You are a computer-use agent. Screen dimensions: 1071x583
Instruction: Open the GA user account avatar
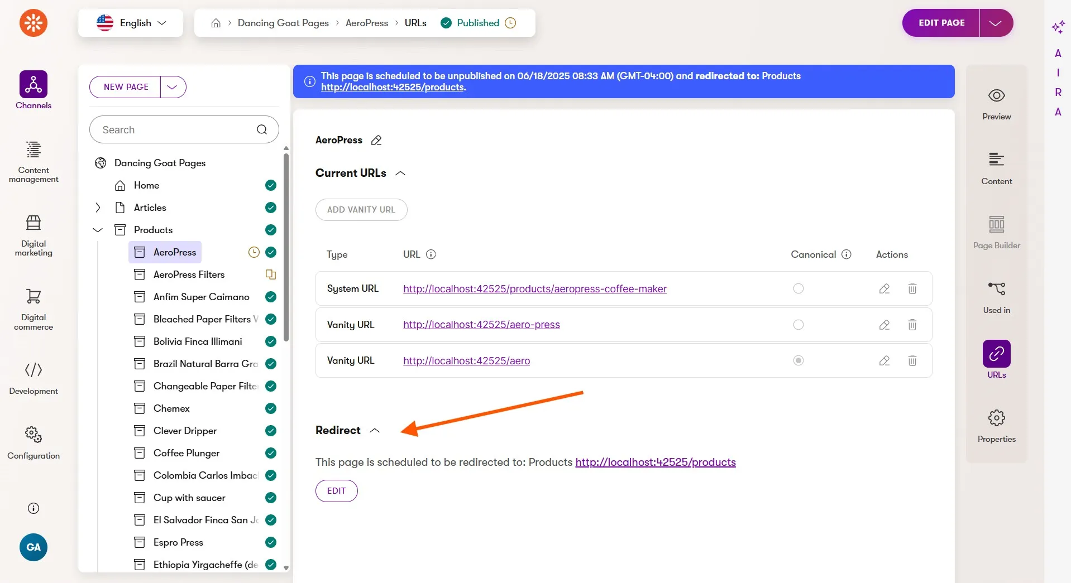tap(34, 547)
